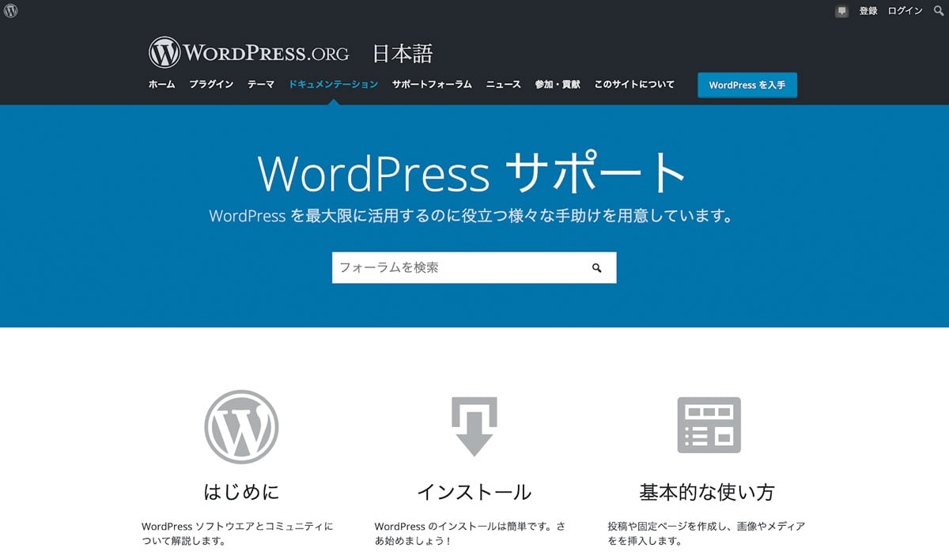Screen dimensions: 949x552
Task: Open the ログイン link in admin bar
Action: (x=905, y=11)
